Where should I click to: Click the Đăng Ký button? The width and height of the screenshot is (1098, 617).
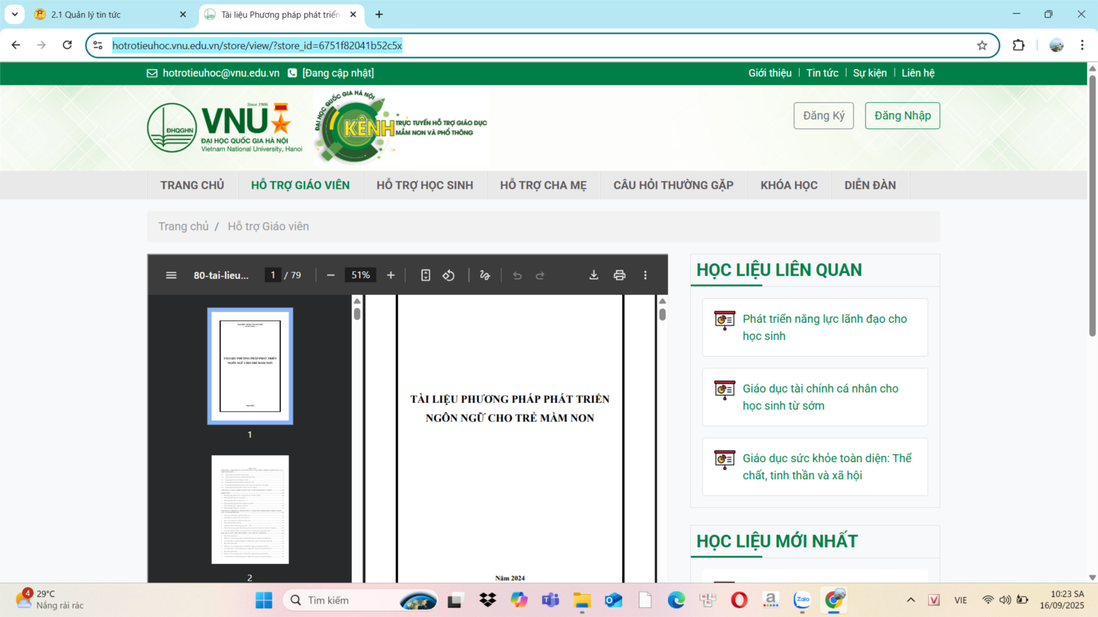click(x=823, y=115)
